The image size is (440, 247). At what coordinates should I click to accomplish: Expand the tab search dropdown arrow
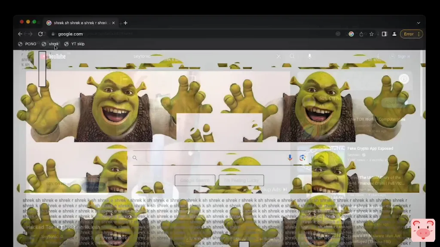click(x=419, y=23)
